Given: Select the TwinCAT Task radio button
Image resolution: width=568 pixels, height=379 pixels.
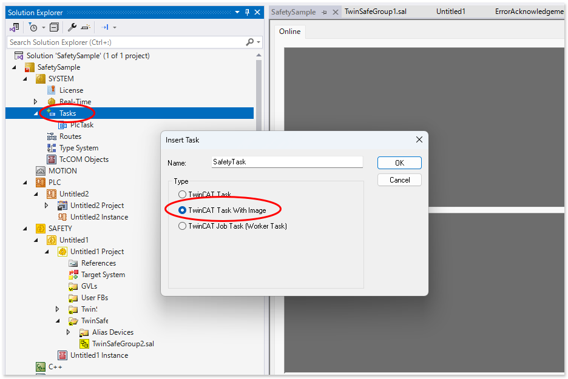Looking at the screenshot, I should tap(183, 195).
